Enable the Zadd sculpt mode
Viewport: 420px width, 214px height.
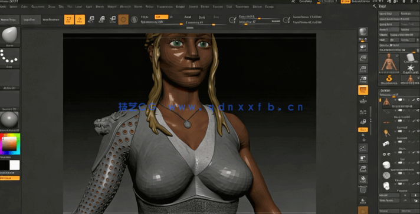pyautogui.click(x=188, y=17)
